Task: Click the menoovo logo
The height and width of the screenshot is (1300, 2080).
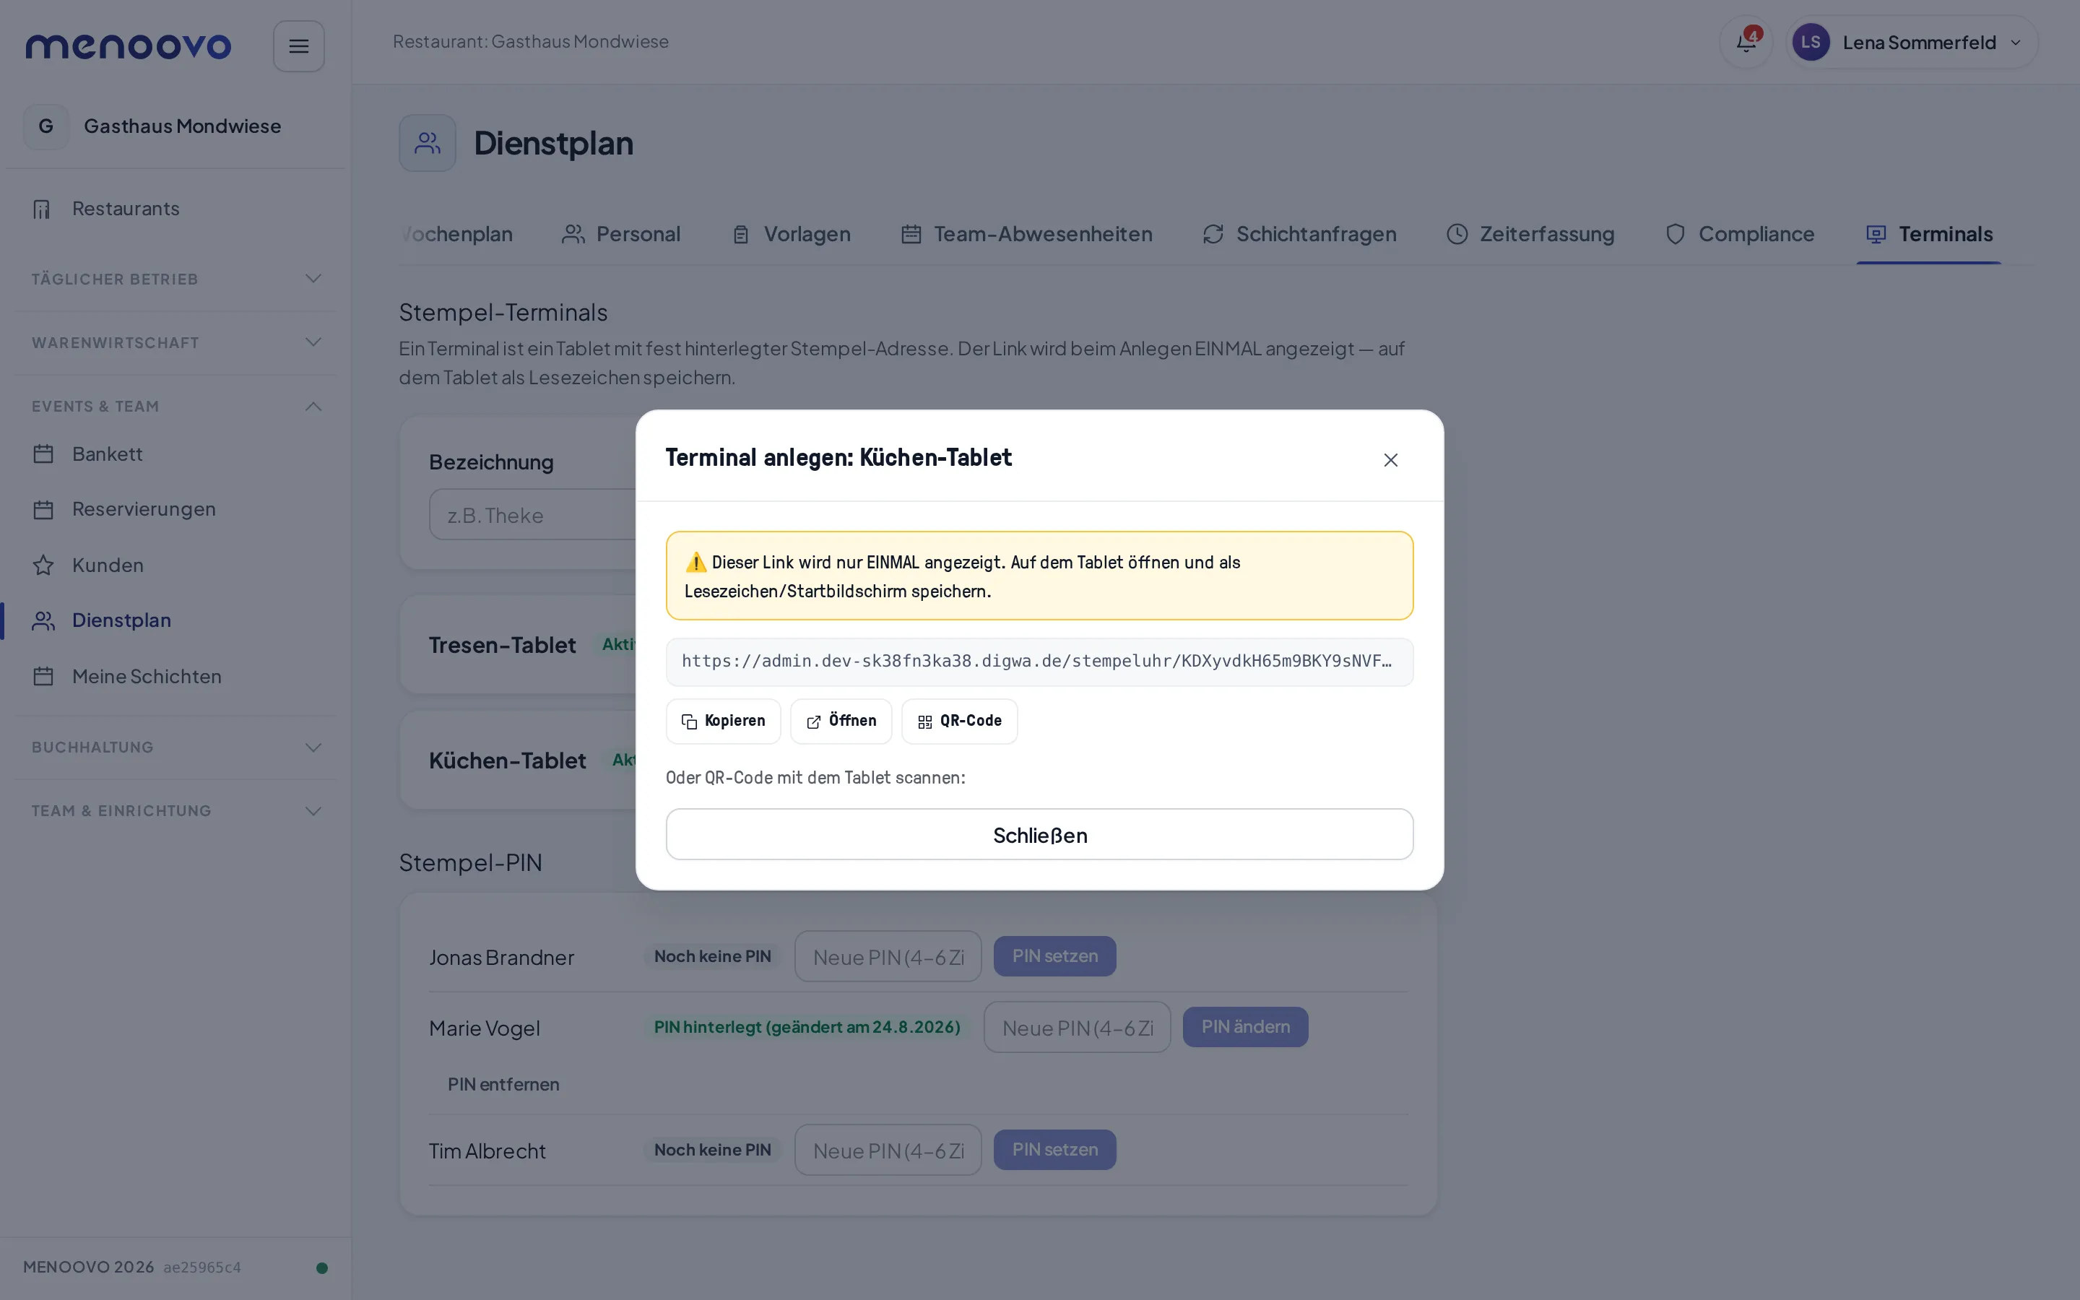Action: click(128, 46)
